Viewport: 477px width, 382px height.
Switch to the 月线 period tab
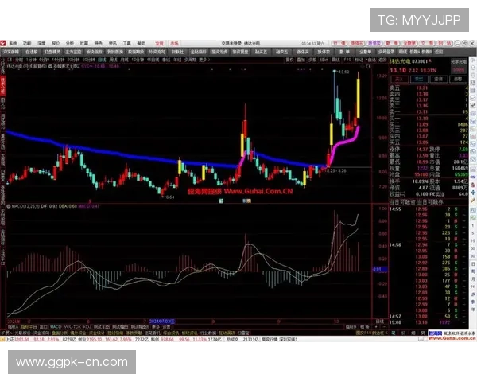click(125, 60)
